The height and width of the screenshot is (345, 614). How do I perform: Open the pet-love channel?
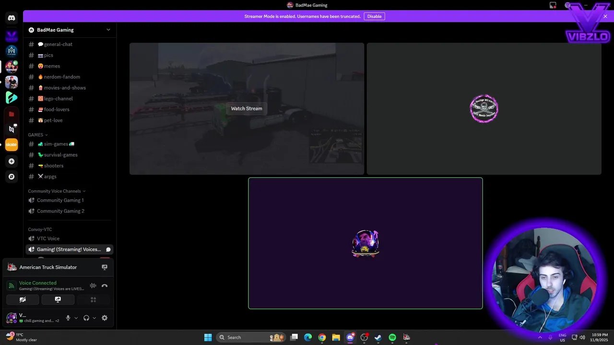pyautogui.click(x=69, y=120)
